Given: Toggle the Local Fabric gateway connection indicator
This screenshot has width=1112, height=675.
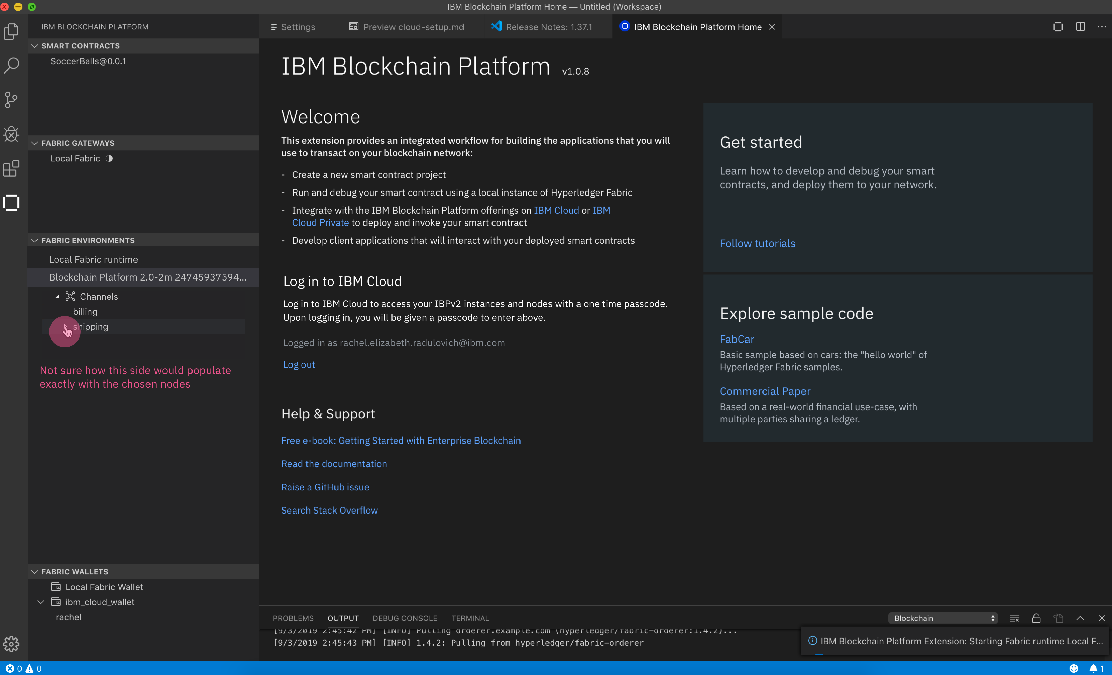Looking at the screenshot, I should 110,158.
